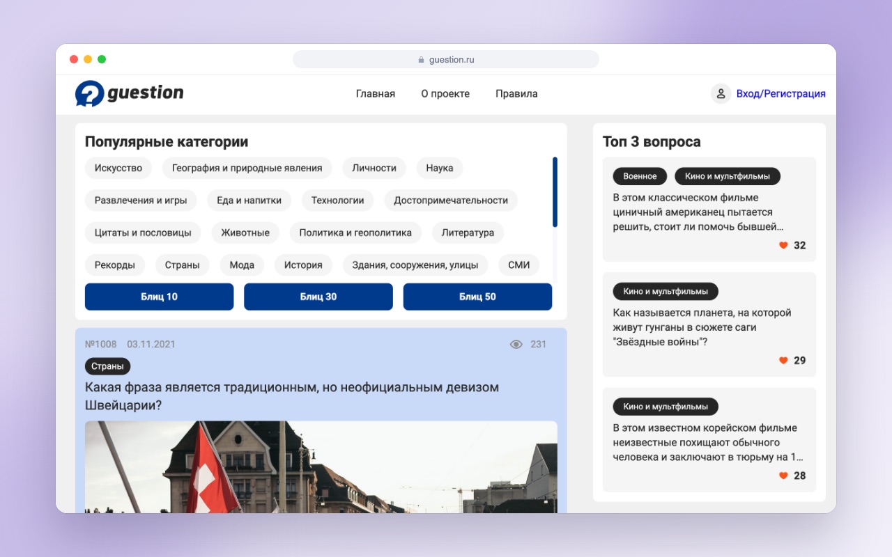Select the Достопримечательности category
Screen dimensions: 892x557
[x=451, y=201]
